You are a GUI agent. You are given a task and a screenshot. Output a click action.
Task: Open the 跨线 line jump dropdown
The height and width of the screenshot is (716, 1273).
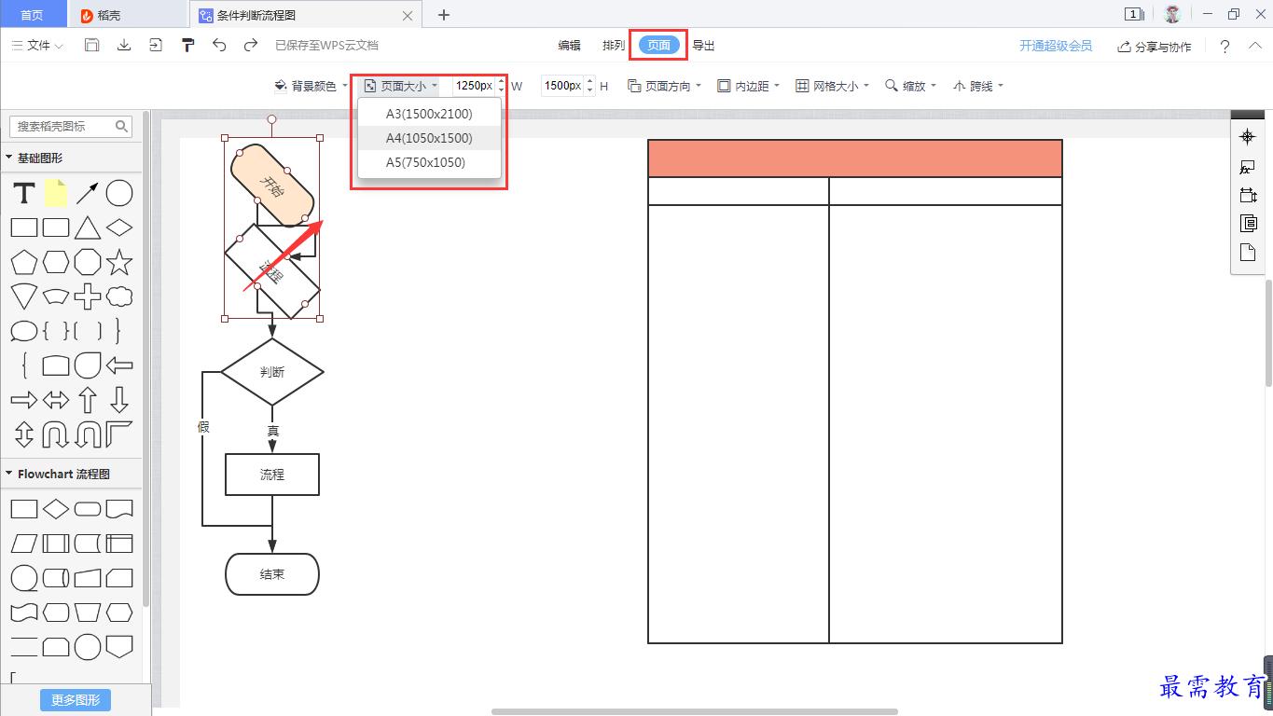pos(977,86)
